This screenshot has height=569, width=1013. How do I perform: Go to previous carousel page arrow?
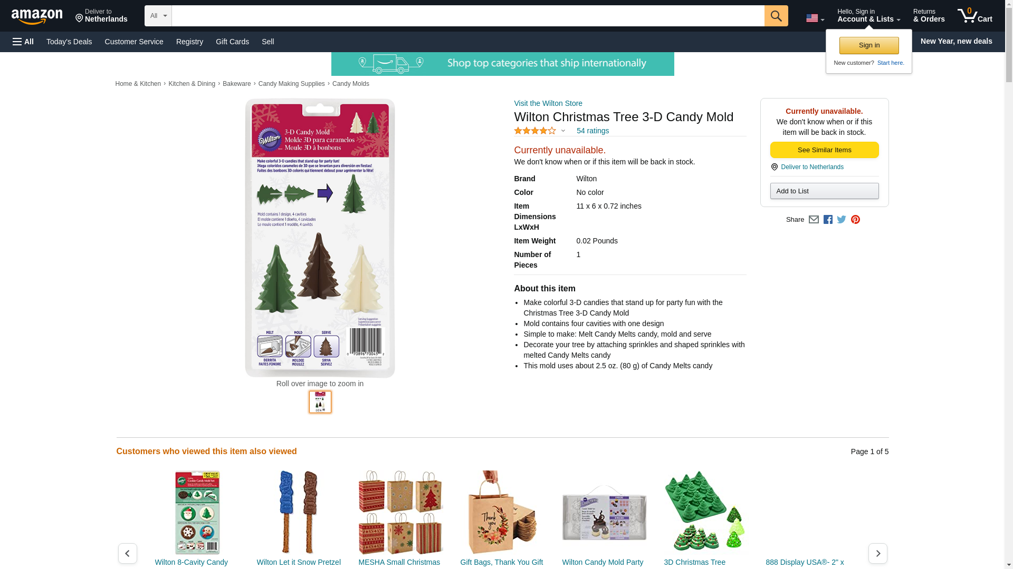127,553
